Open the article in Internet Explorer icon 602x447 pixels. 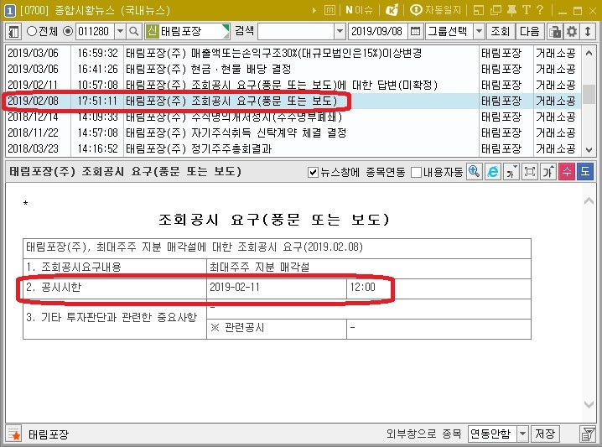coord(492,172)
